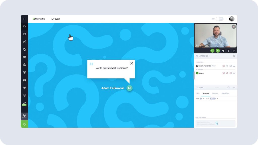
Task: Toggle screen sharing for attendee Adam
Action: tap(234, 73)
